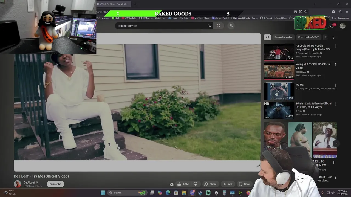Open the Other Bookmarks folder

click(x=339, y=18)
